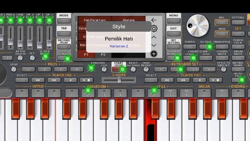Go to previous track on Player Two
Screen dimensions: 250x141
[199, 80]
